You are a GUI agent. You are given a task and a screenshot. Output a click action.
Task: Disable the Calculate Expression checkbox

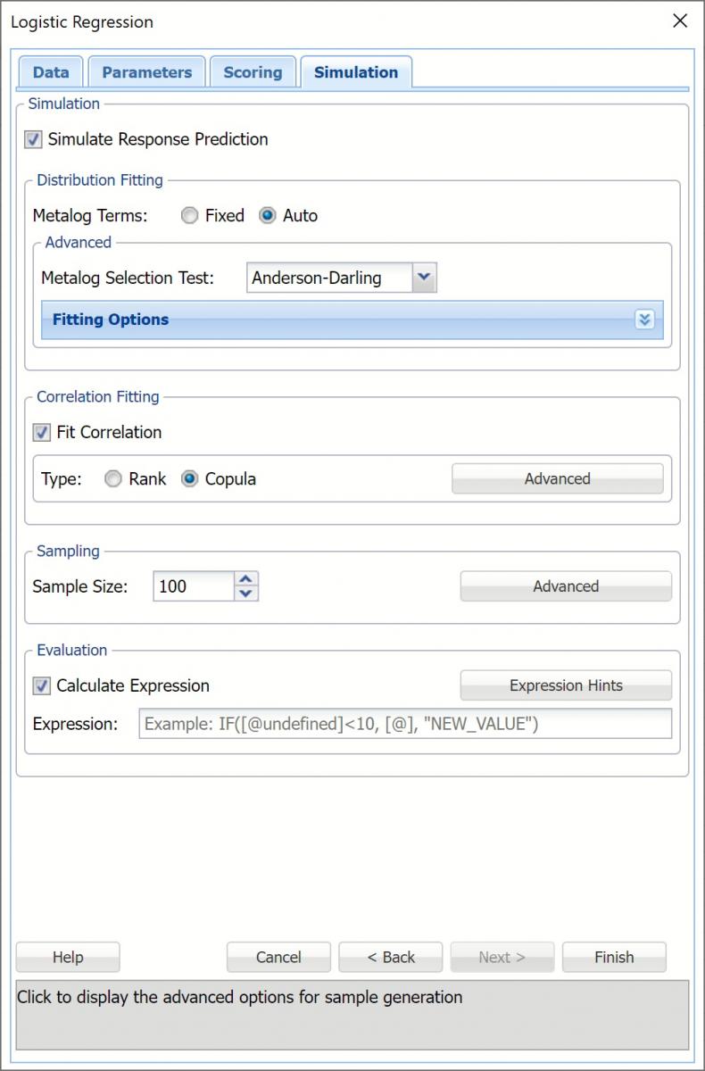coord(42,686)
